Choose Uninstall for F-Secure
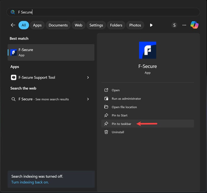207x193 pixels. 148,132
